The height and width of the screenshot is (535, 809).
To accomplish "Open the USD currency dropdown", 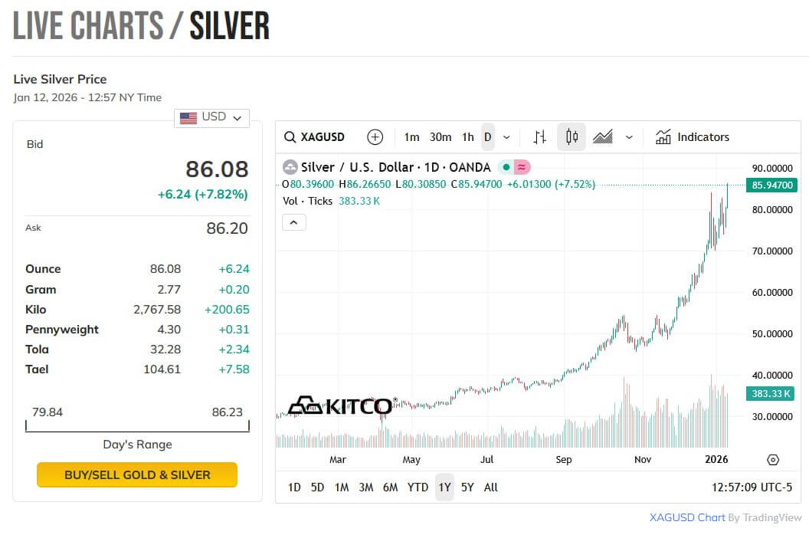I will point(211,117).
